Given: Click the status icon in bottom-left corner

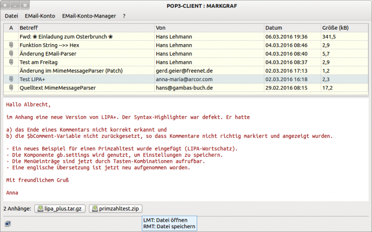Looking at the screenshot, I should (8, 224).
